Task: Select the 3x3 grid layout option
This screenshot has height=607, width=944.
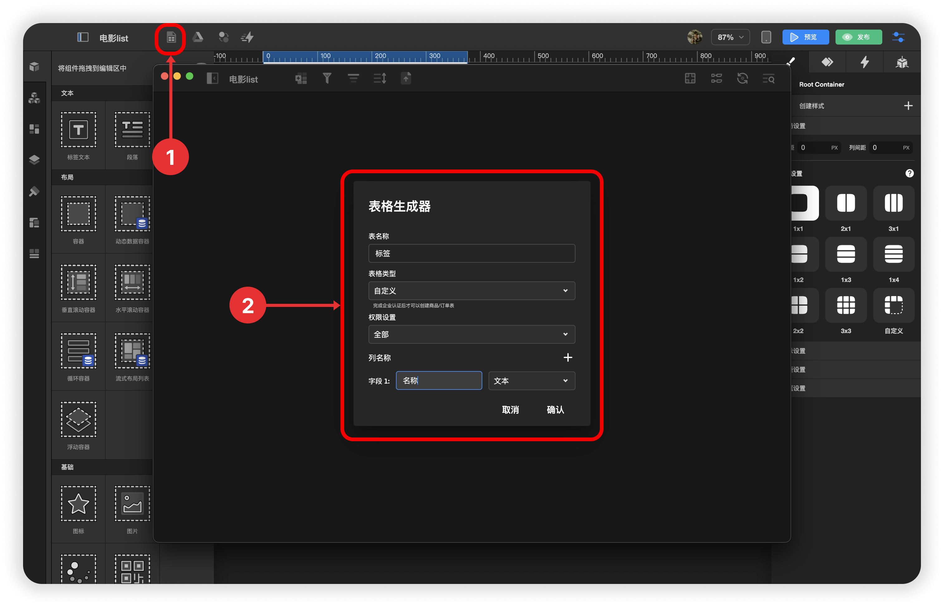Action: [845, 305]
